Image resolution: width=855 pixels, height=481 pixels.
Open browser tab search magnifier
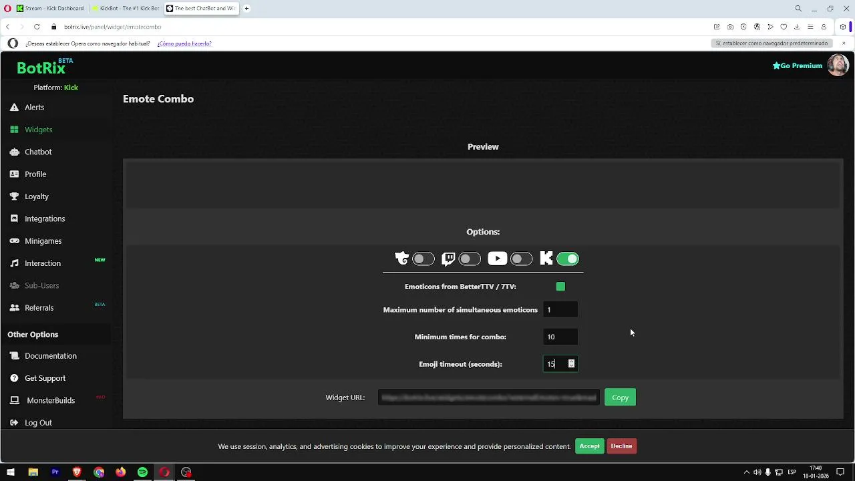(x=798, y=9)
